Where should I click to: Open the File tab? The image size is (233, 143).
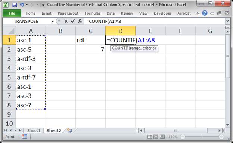(x=12, y=13)
